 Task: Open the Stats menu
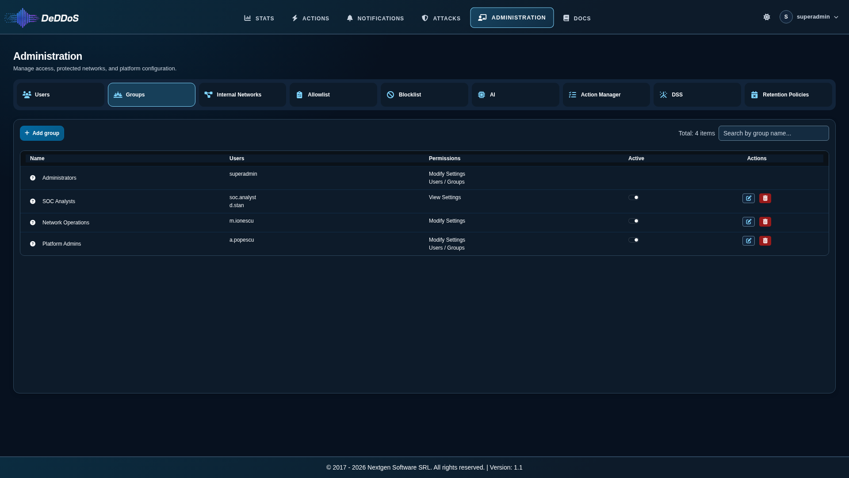[259, 18]
